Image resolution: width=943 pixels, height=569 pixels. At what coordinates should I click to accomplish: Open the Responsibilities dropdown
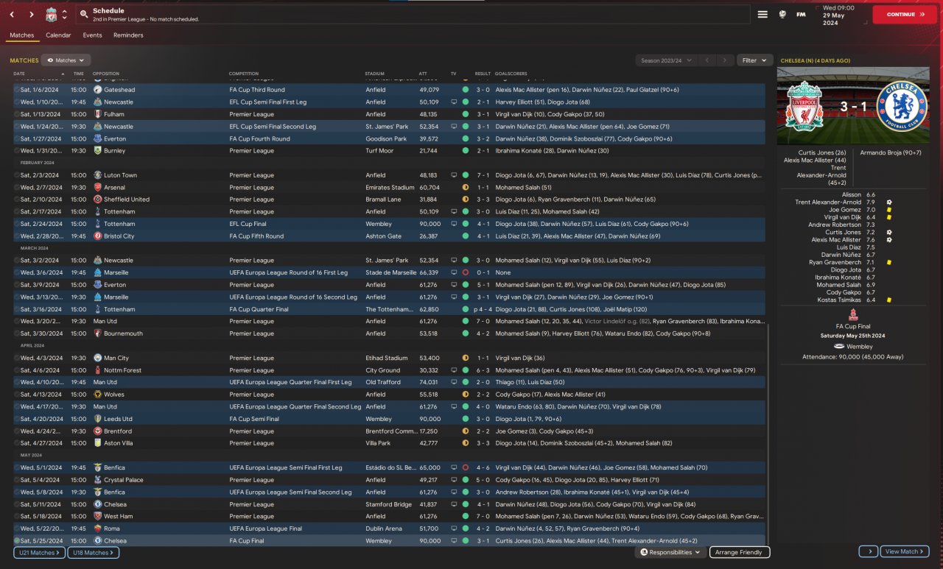pyautogui.click(x=670, y=552)
